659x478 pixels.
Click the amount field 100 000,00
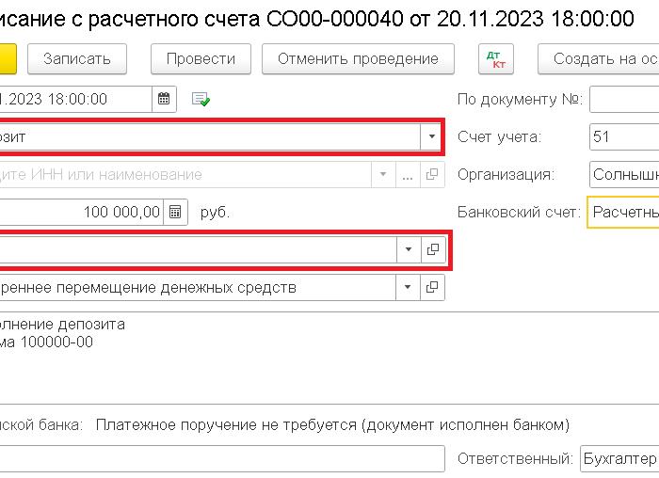(82, 212)
